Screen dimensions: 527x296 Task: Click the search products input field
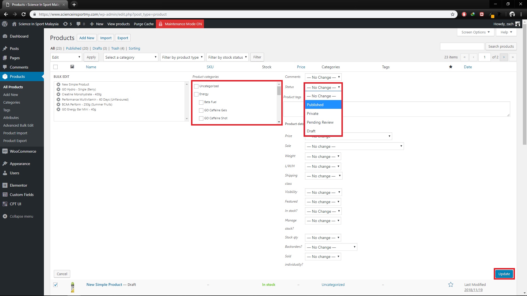tap(462, 46)
